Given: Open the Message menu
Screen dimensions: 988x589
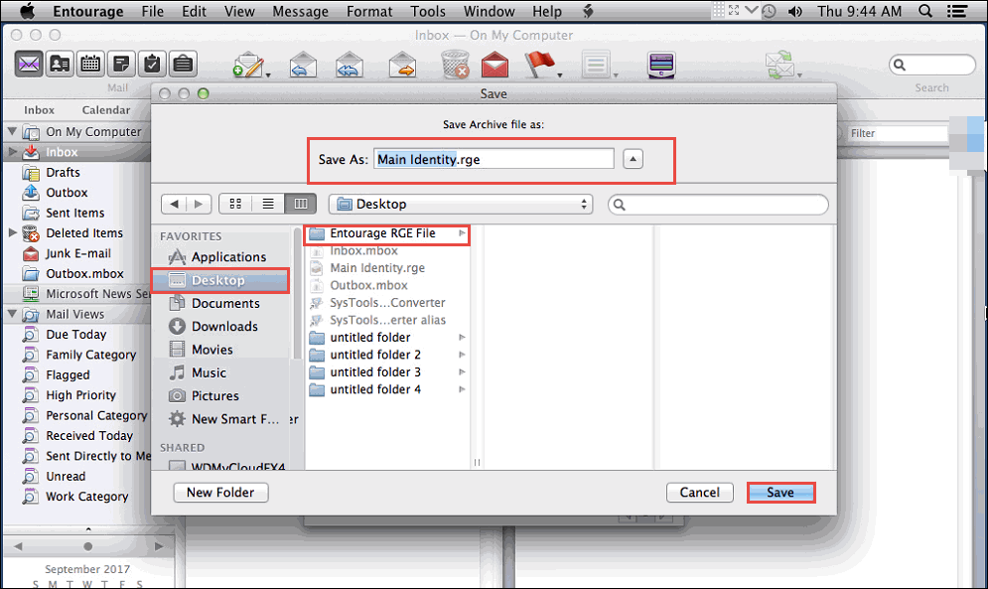Looking at the screenshot, I should click(x=300, y=11).
